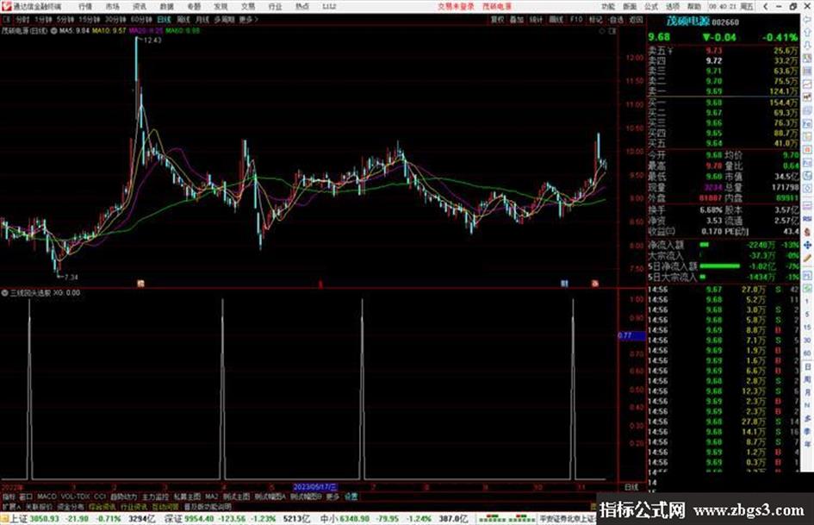The width and height of the screenshot is (814, 525).
Task: Click the blue event marker near chart's right end
Action: click(564, 284)
